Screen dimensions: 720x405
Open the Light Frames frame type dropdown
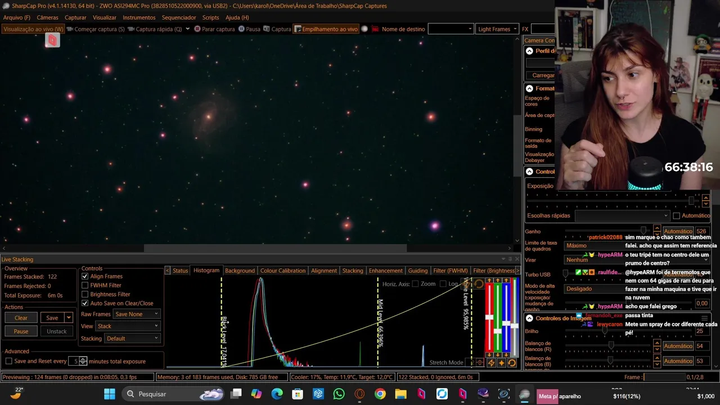pos(497,29)
